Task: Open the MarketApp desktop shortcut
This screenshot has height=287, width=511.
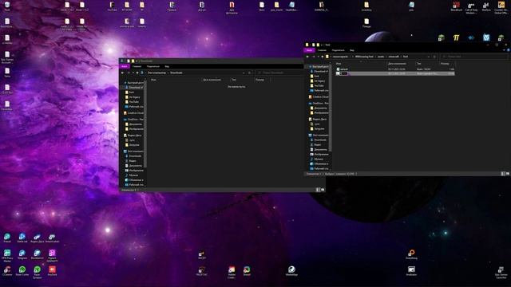Action: tap(291, 271)
